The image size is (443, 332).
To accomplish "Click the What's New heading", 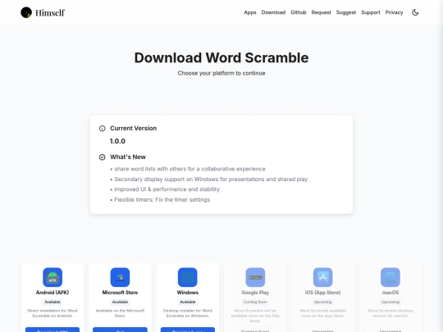I will click(x=128, y=157).
